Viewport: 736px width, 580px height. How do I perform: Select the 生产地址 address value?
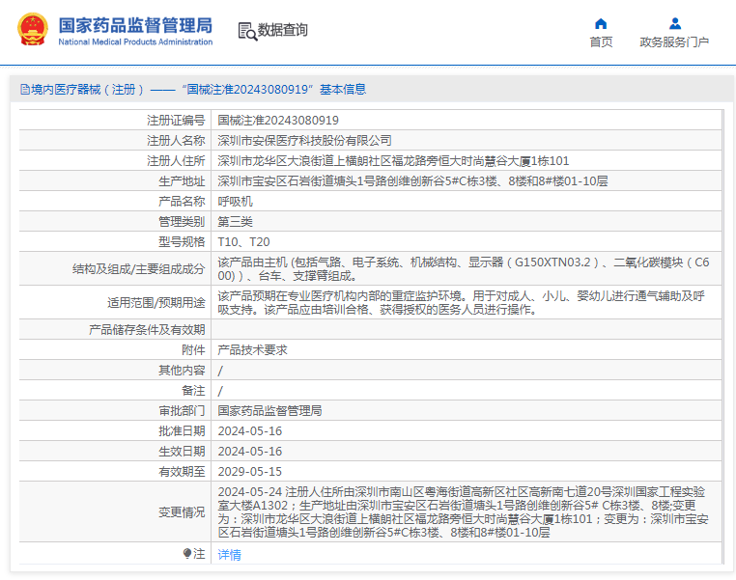(x=412, y=181)
